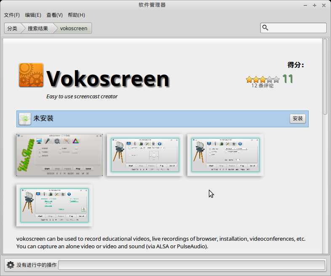Image resolution: width=331 pixels, height=276 pixels.
Task: Open the third screenshot thumbnail
Action: coord(225,155)
